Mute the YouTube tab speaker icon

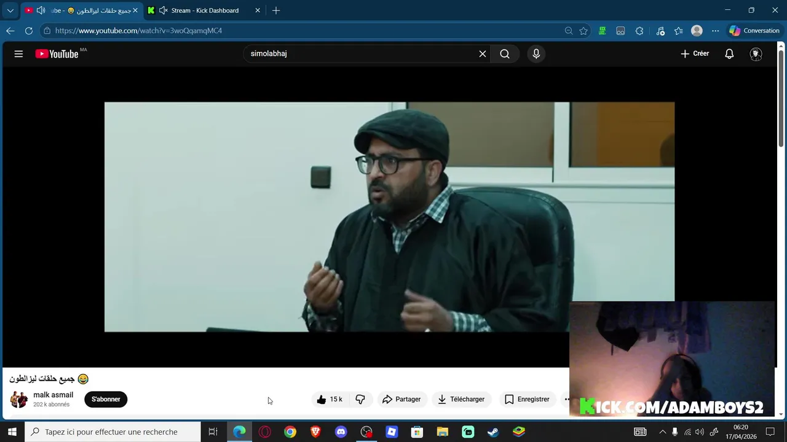point(41,10)
